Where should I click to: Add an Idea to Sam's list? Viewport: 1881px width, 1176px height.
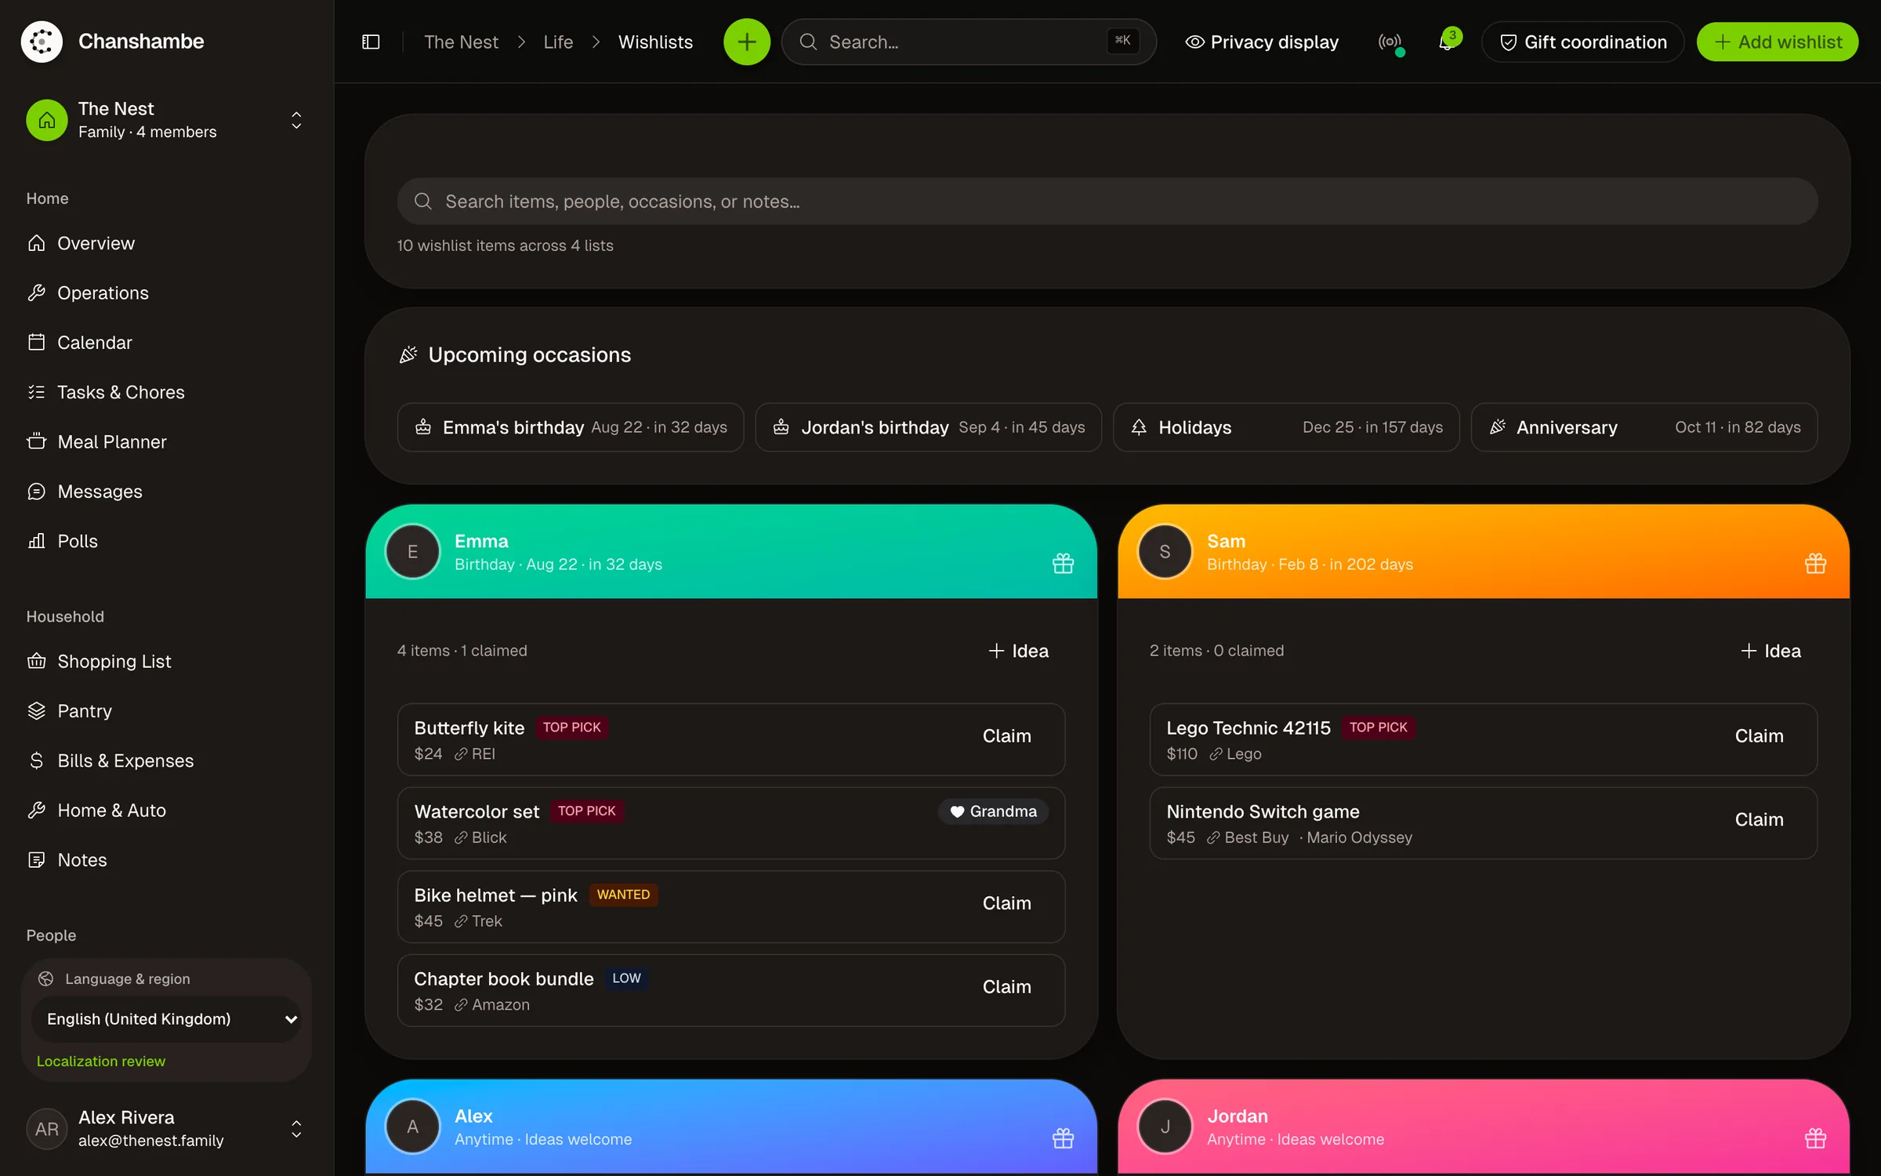(1770, 651)
